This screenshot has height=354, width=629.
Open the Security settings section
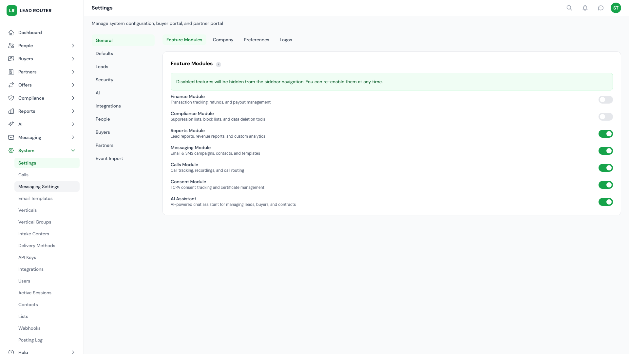(104, 80)
